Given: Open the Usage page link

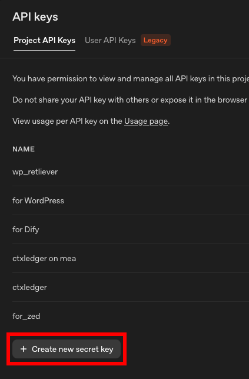Looking at the screenshot, I should pyautogui.click(x=146, y=121).
